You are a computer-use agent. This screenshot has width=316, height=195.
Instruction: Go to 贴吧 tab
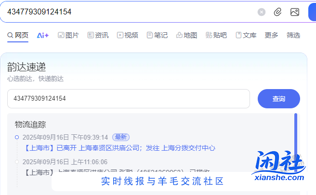(x=216, y=35)
